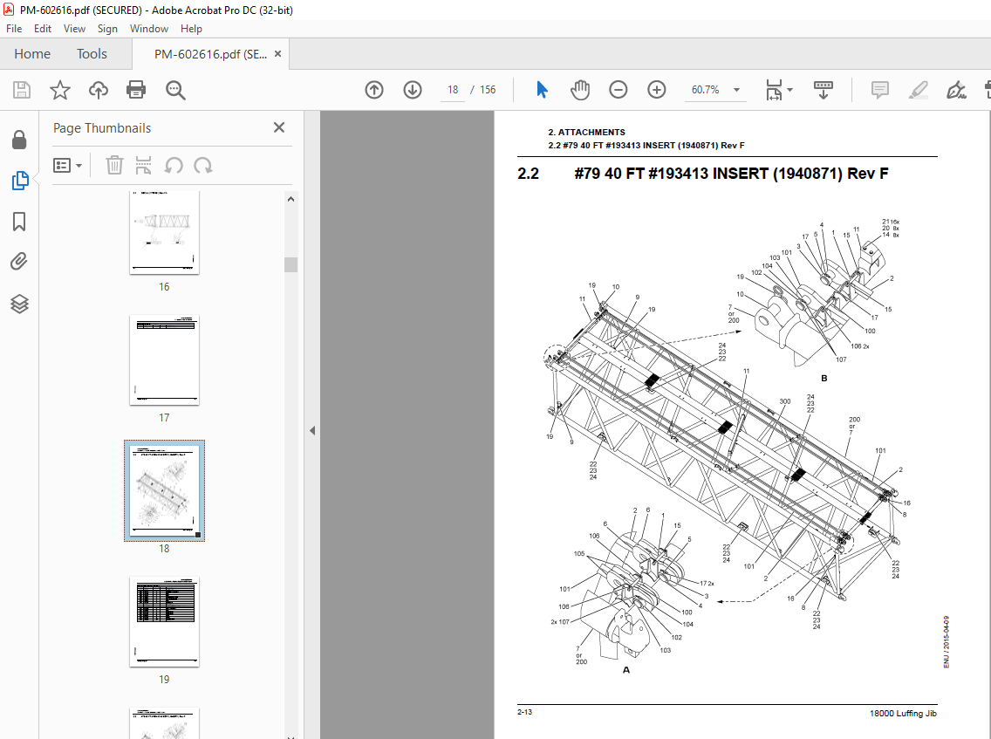Click the thumbnail panel scrollbar handle

click(290, 264)
